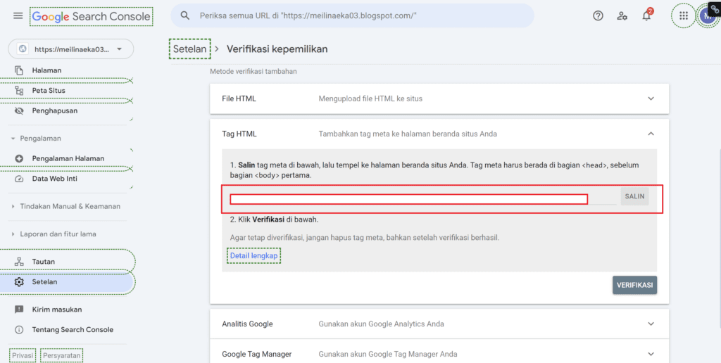721x363 pixels.
Task: Click the VERIFIKASI button
Action: (634, 286)
